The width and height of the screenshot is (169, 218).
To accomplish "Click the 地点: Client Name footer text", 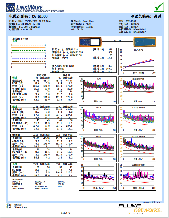I will (17, 207).
